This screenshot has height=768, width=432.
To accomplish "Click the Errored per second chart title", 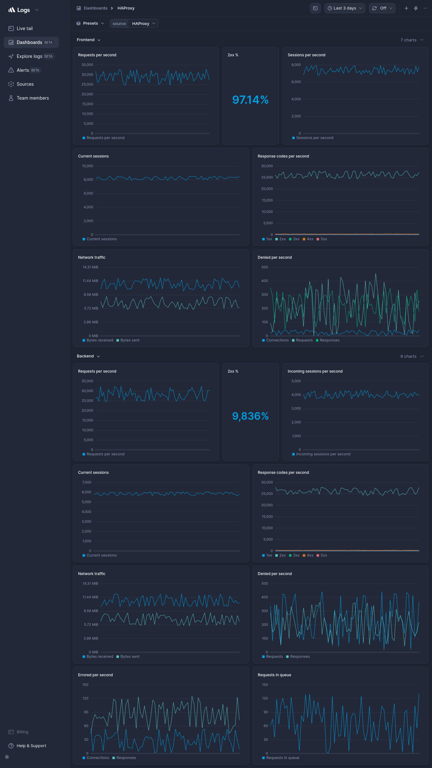I will (95, 675).
